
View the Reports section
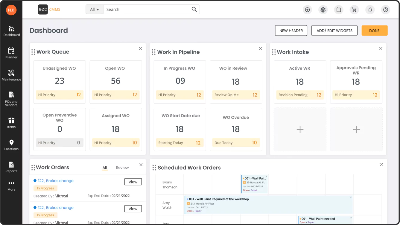[11, 167]
